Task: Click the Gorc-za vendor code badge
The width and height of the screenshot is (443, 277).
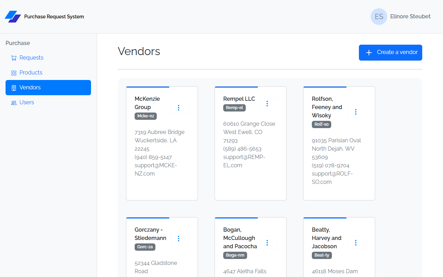Action: point(145,247)
